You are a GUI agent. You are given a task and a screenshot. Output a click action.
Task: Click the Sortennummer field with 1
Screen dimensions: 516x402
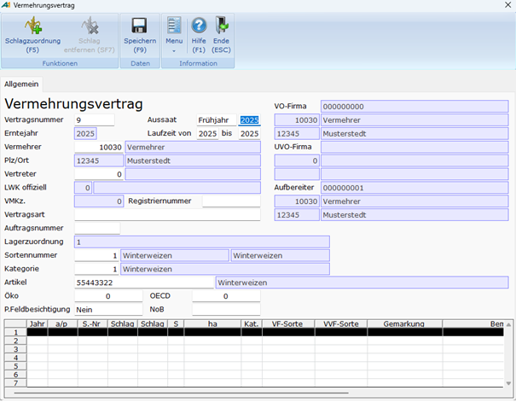coord(96,255)
